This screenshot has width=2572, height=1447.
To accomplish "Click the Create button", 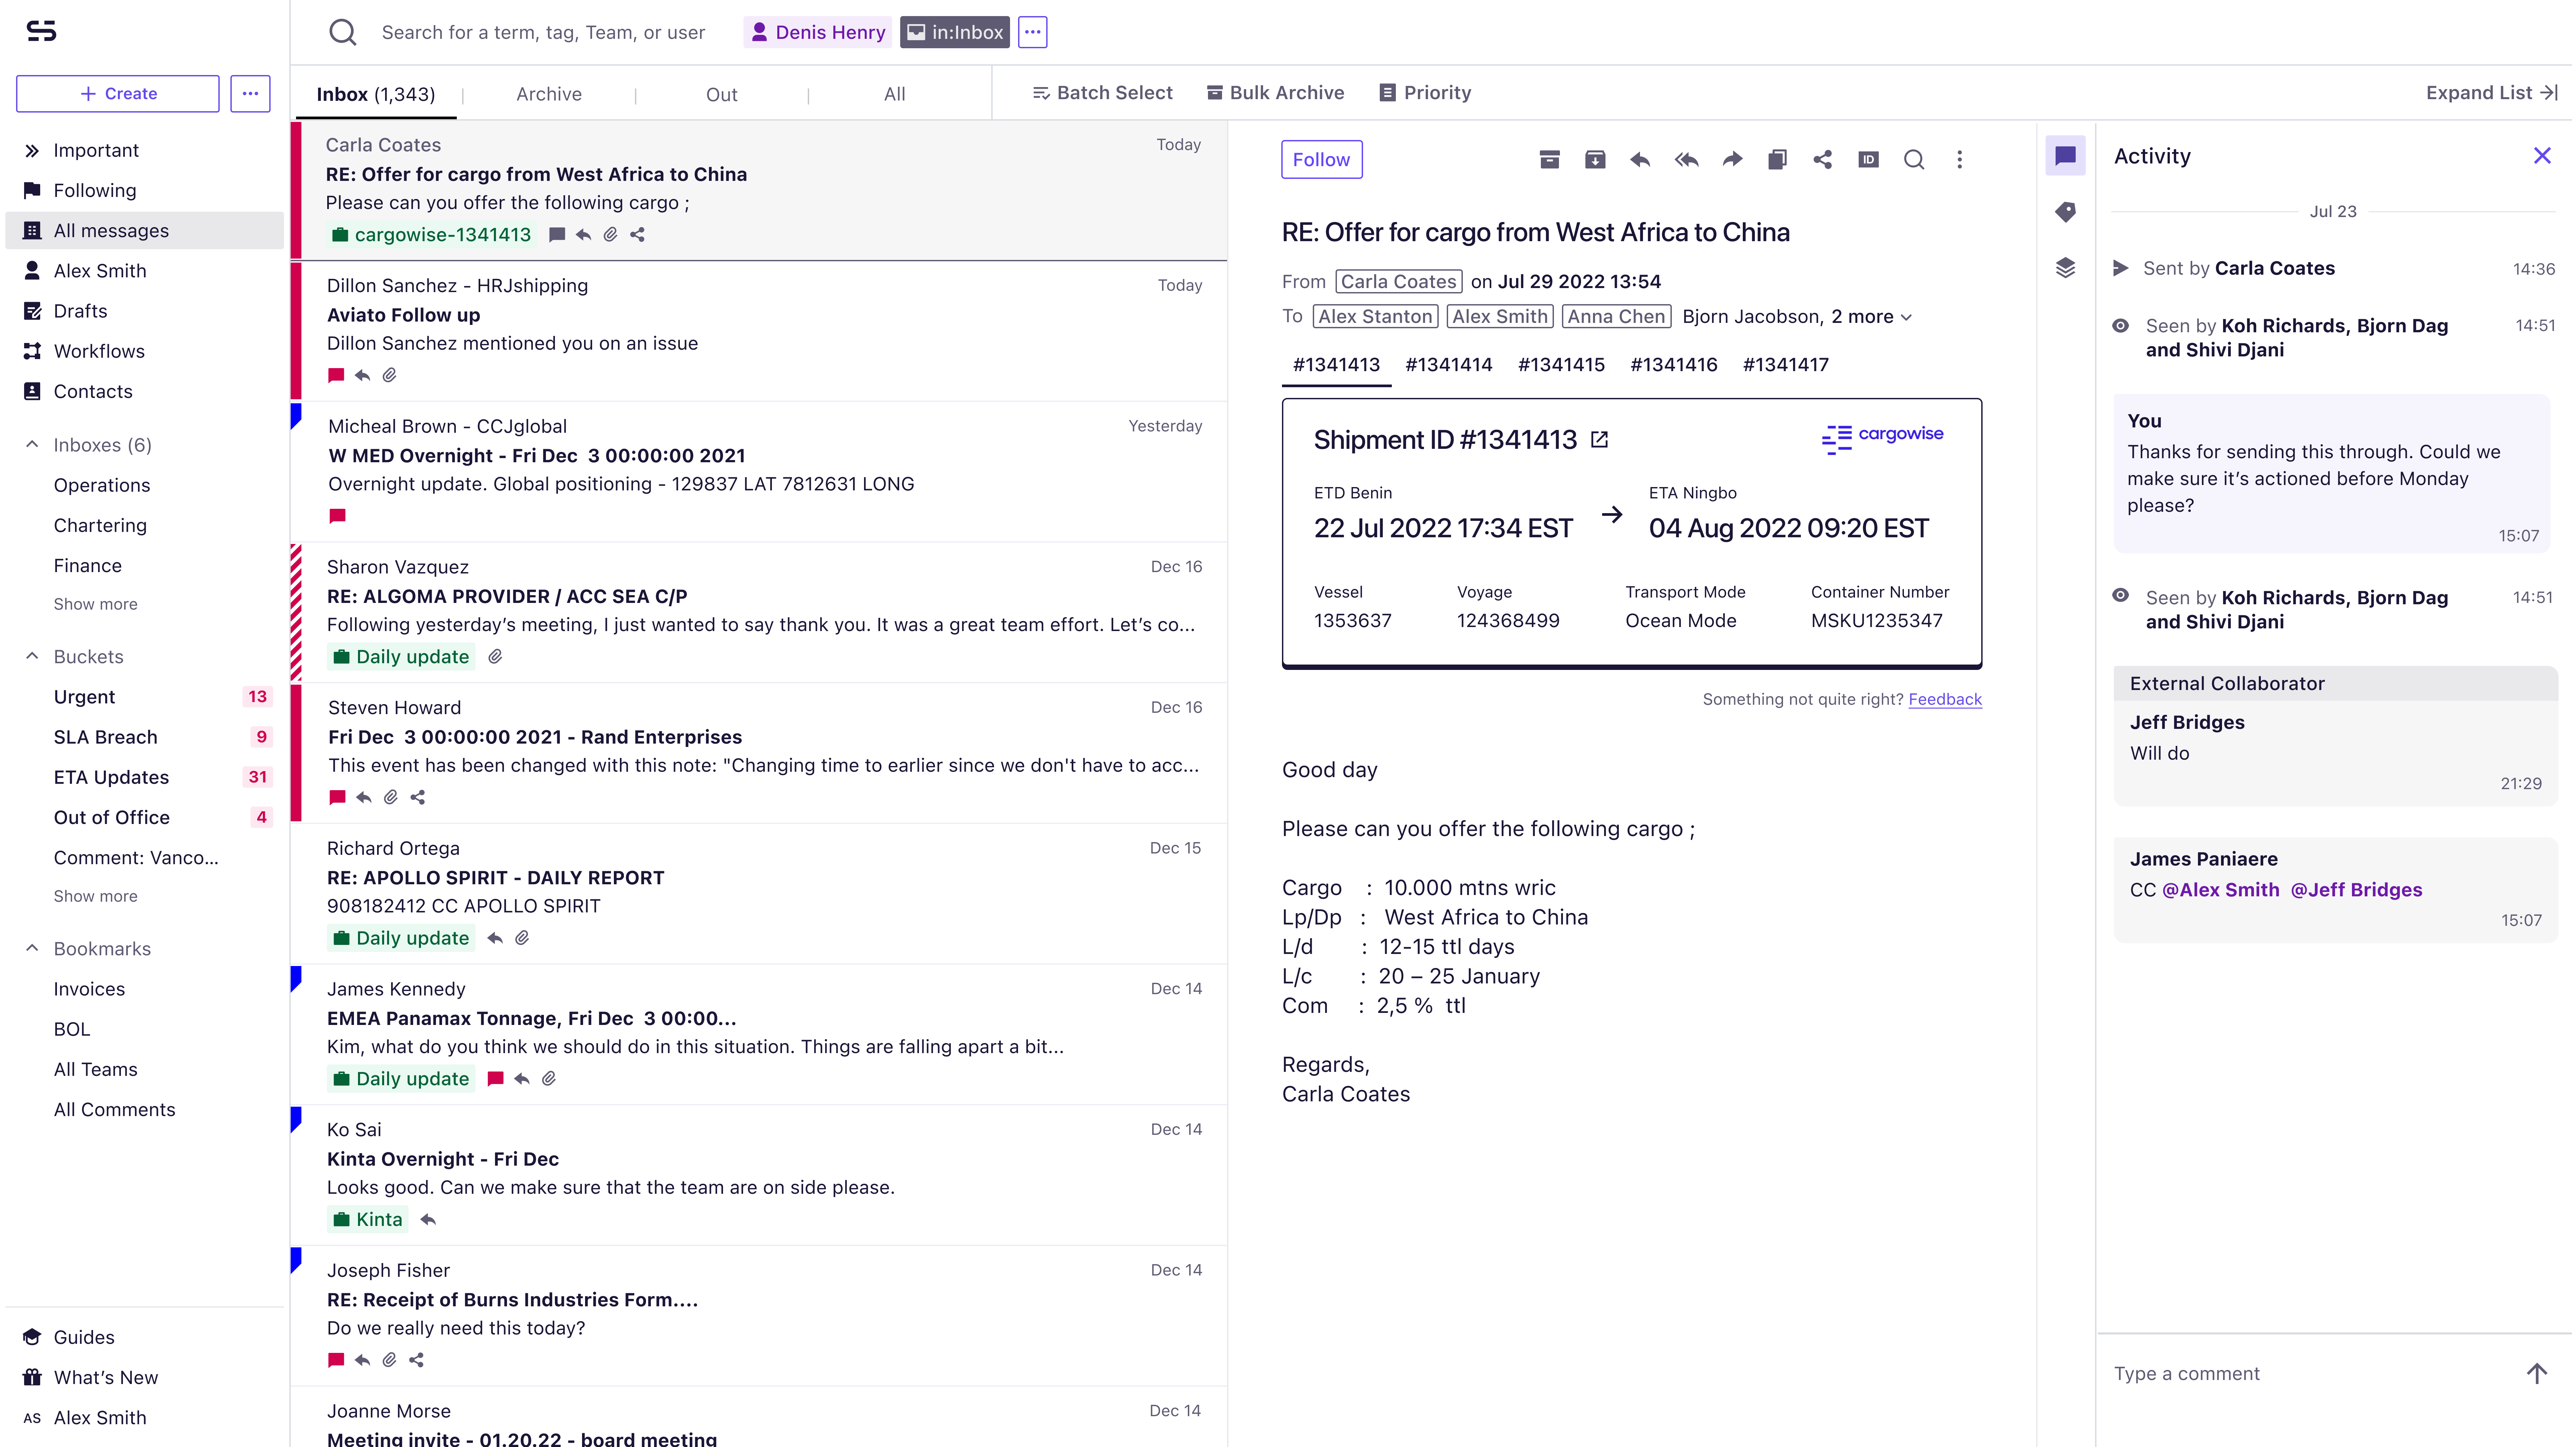I will tap(118, 94).
